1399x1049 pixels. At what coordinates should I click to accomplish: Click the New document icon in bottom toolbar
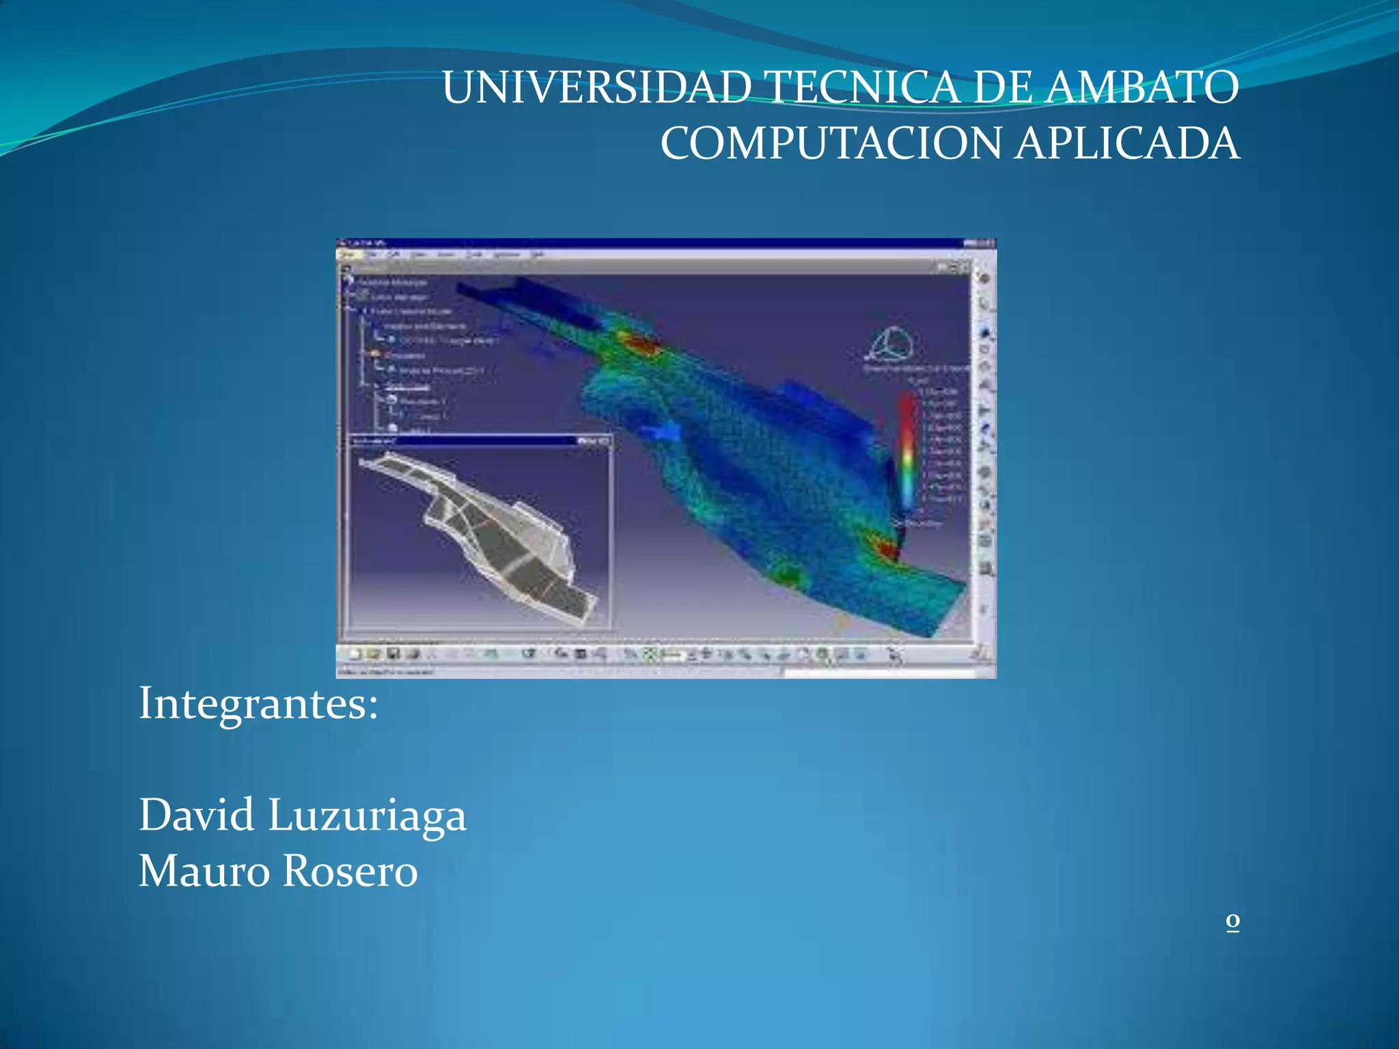[x=355, y=654]
